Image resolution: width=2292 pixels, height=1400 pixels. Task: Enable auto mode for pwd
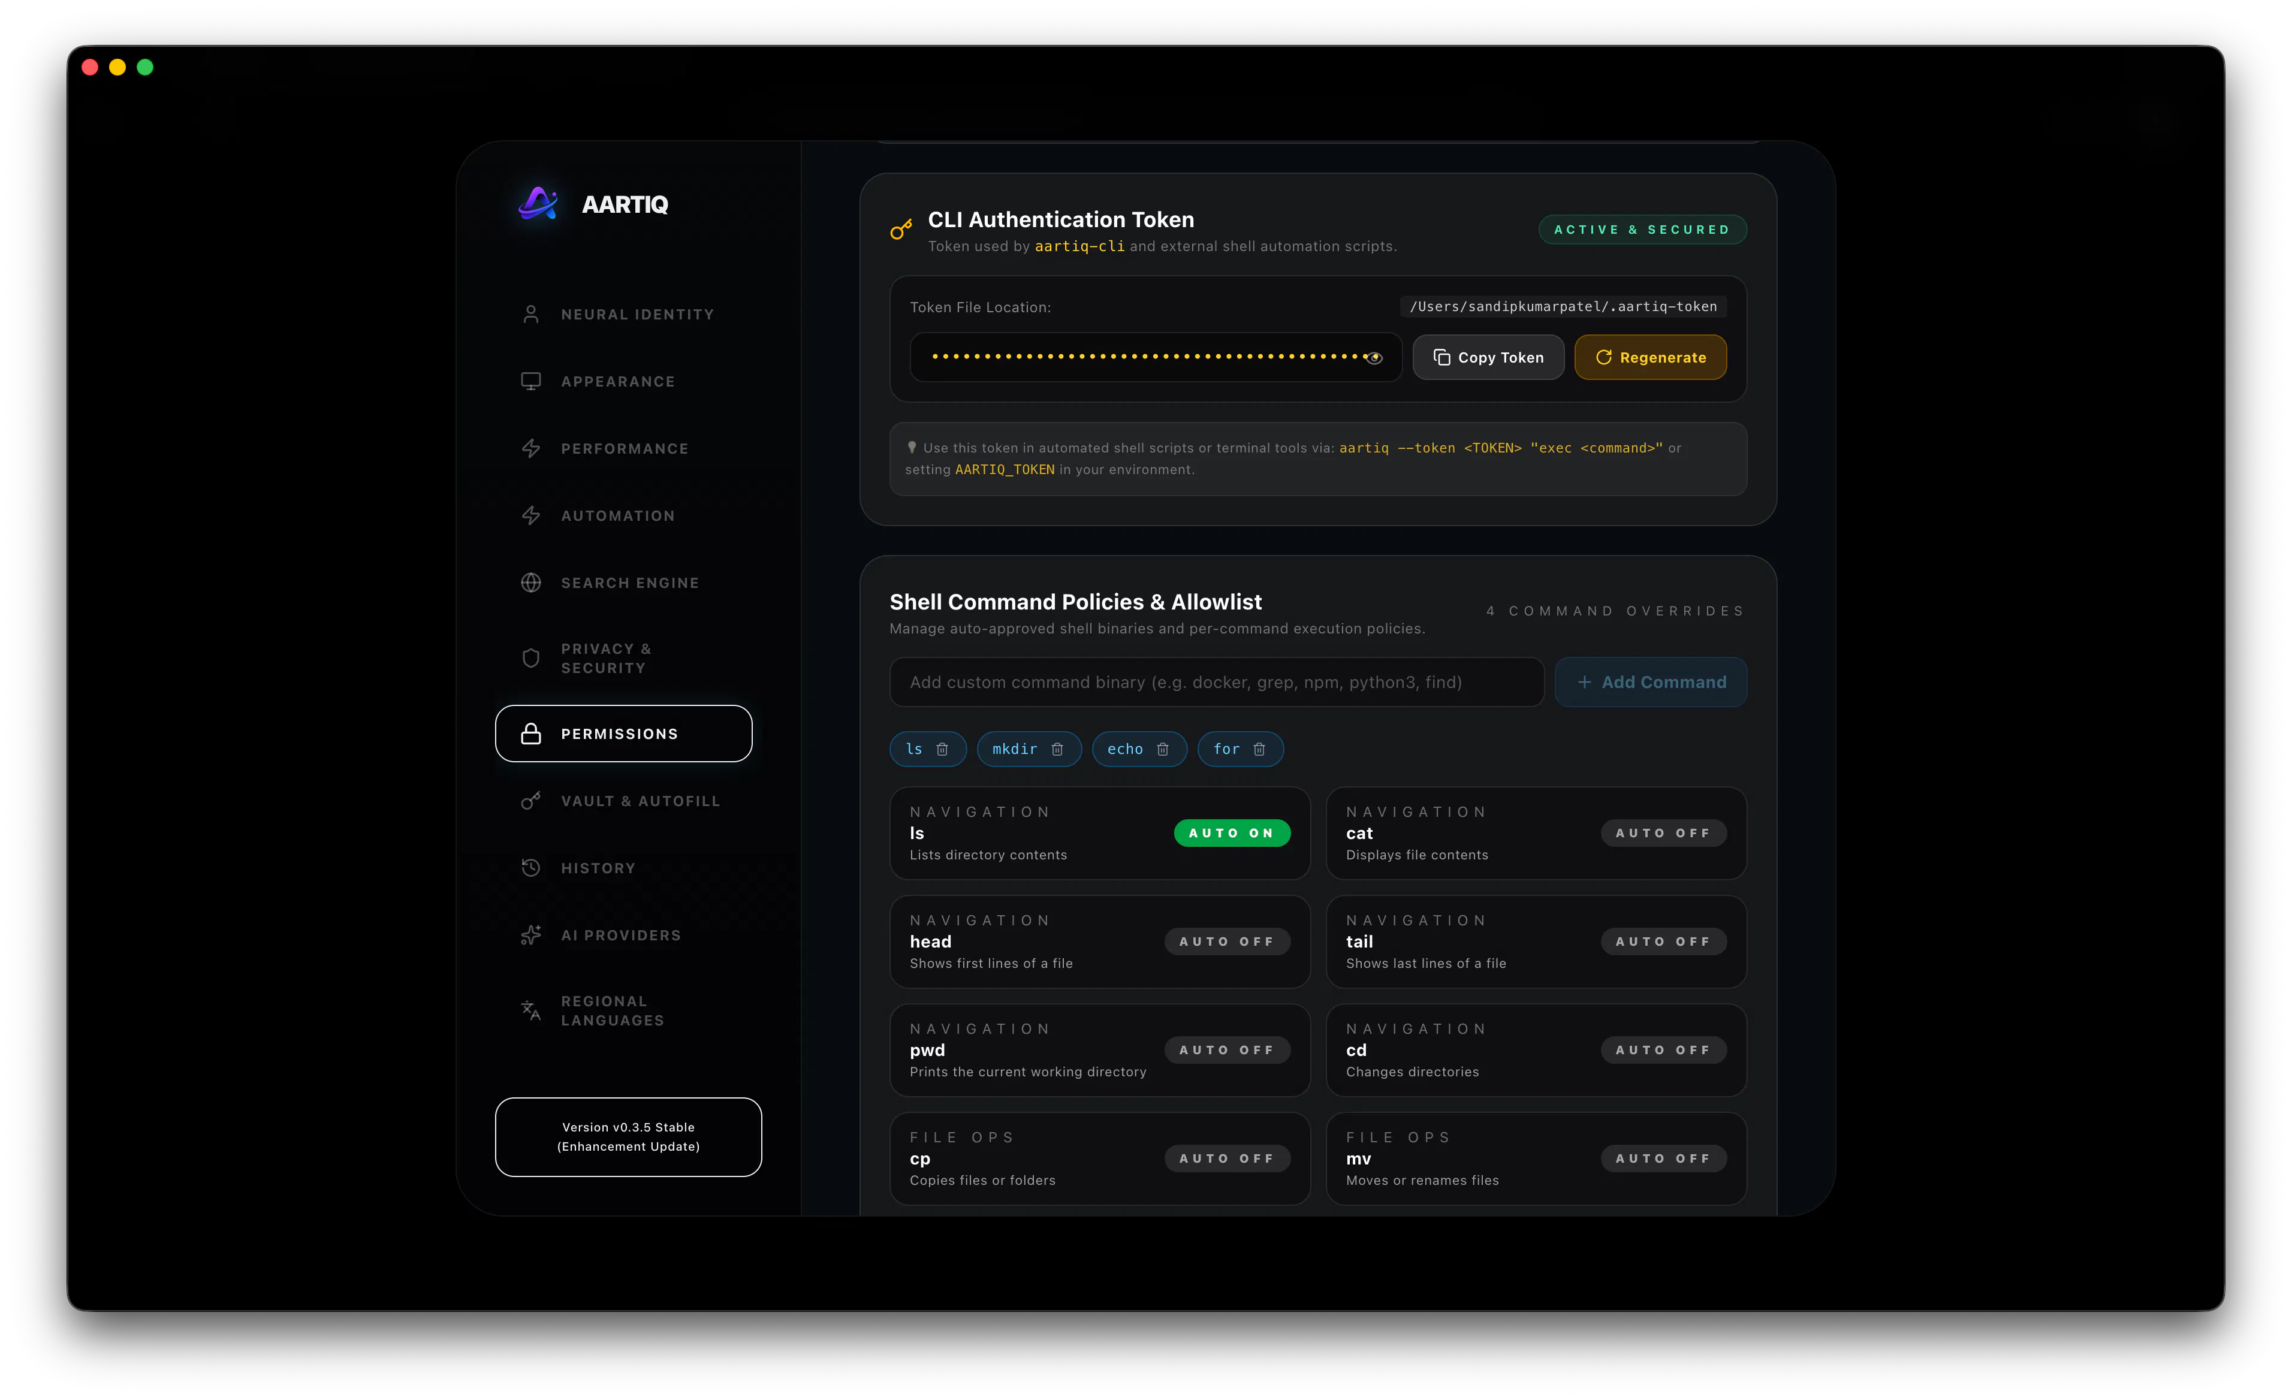[1227, 1049]
